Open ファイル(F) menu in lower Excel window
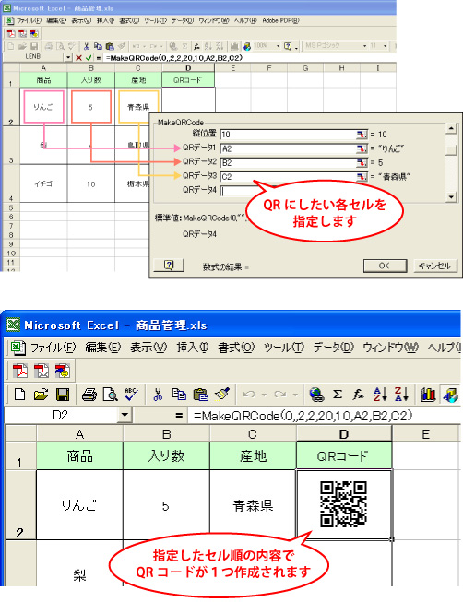This screenshot has width=463, height=602. 53,348
